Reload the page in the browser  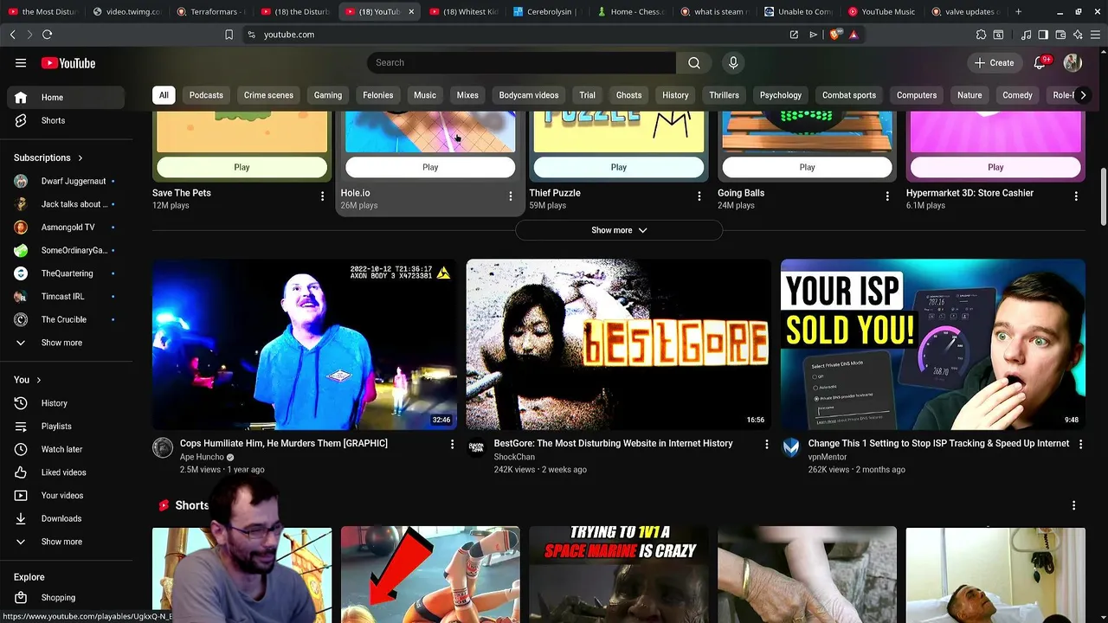[47, 35]
